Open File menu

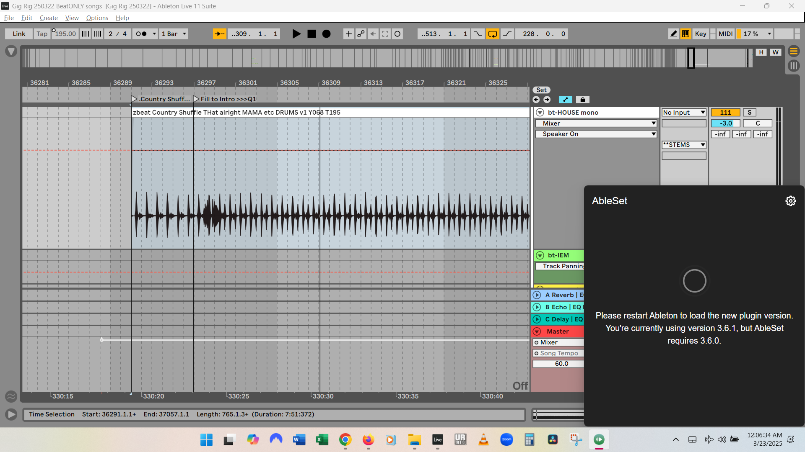(x=9, y=18)
